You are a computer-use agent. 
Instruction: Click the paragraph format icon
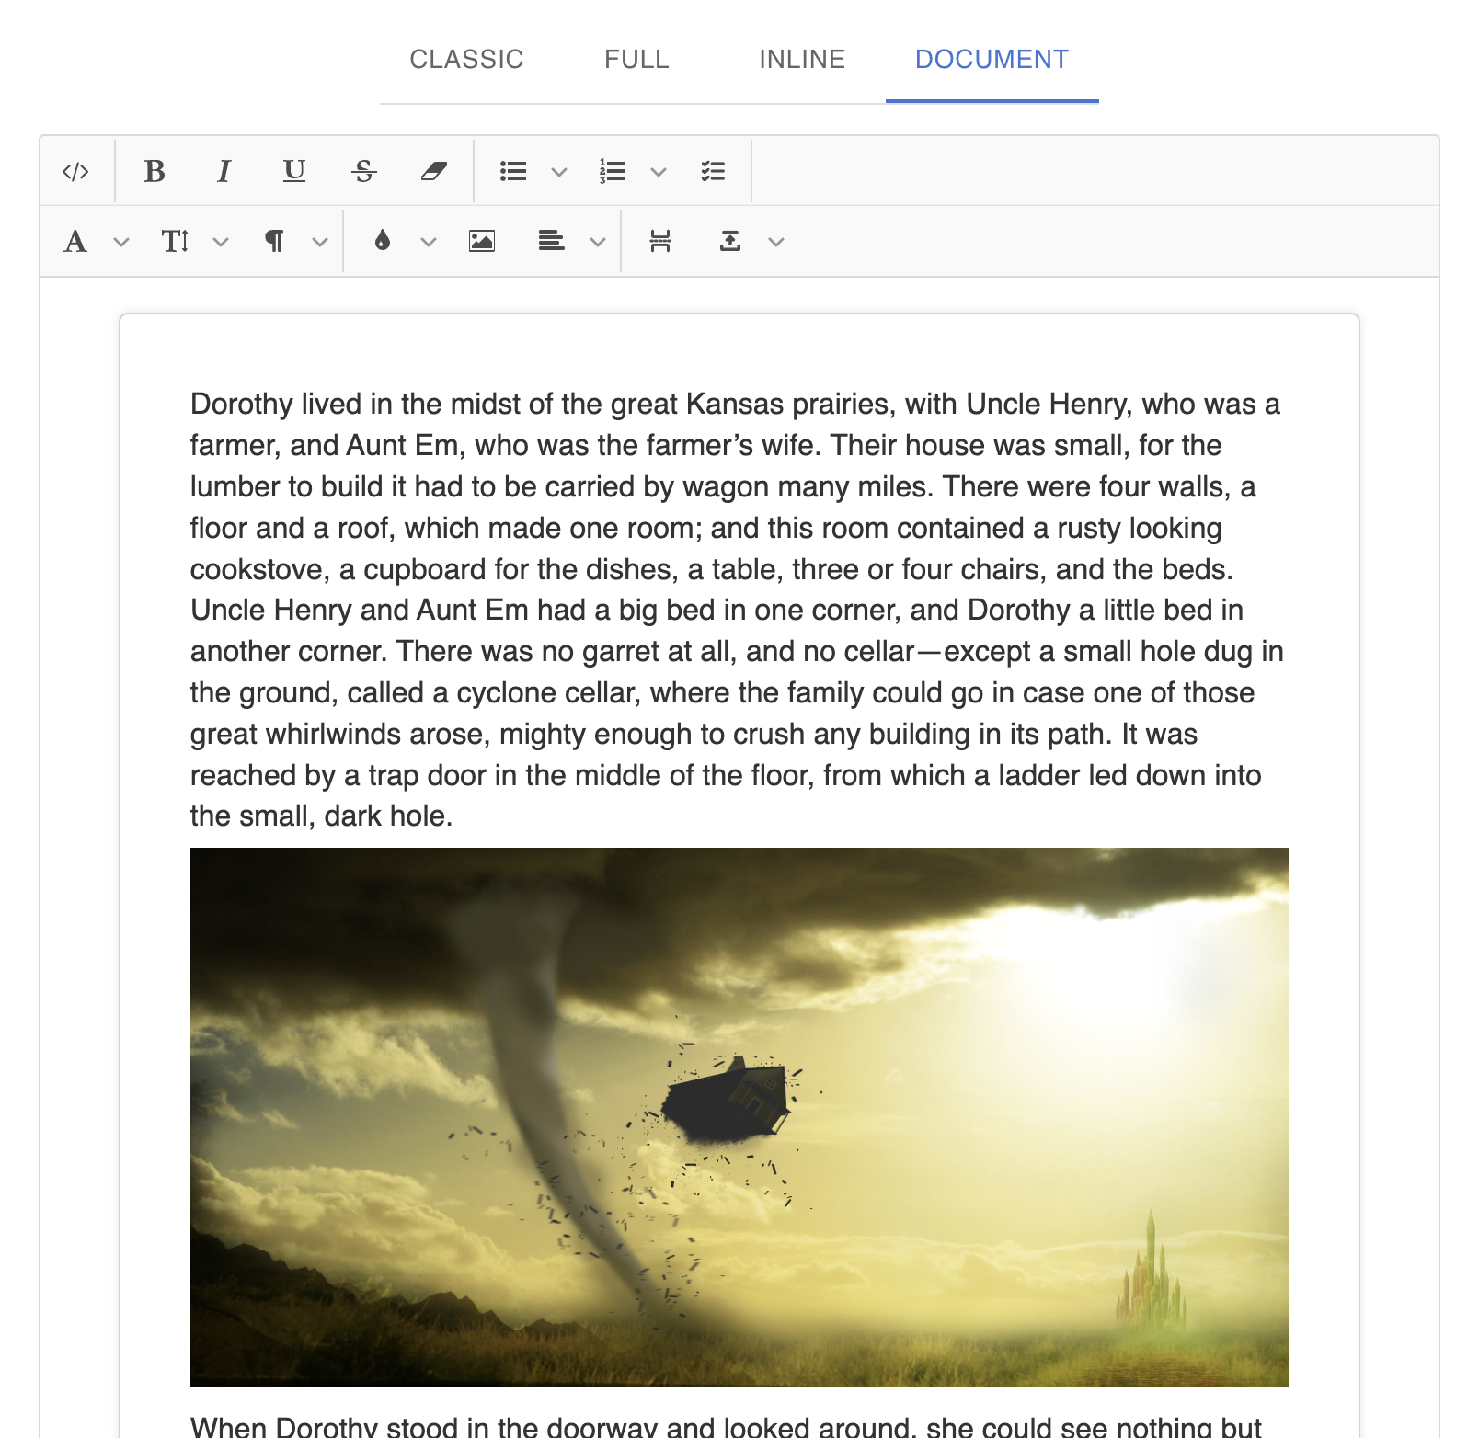pos(274,242)
